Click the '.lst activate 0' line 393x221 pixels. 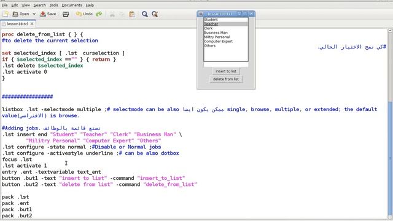25,72
